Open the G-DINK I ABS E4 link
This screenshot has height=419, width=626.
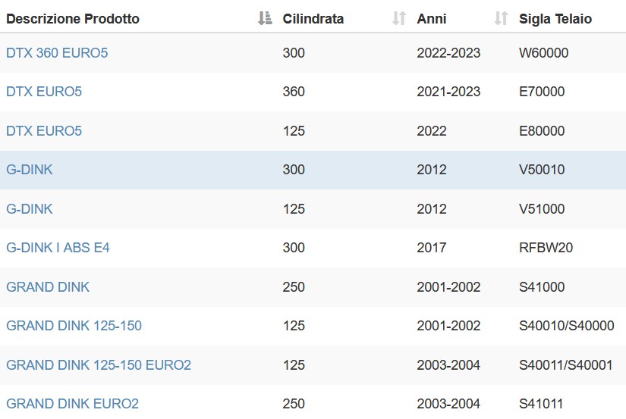(x=58, y=248)
